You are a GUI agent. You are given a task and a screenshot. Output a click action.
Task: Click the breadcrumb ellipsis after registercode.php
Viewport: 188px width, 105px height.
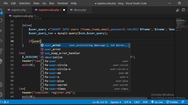tap(38, 16)
